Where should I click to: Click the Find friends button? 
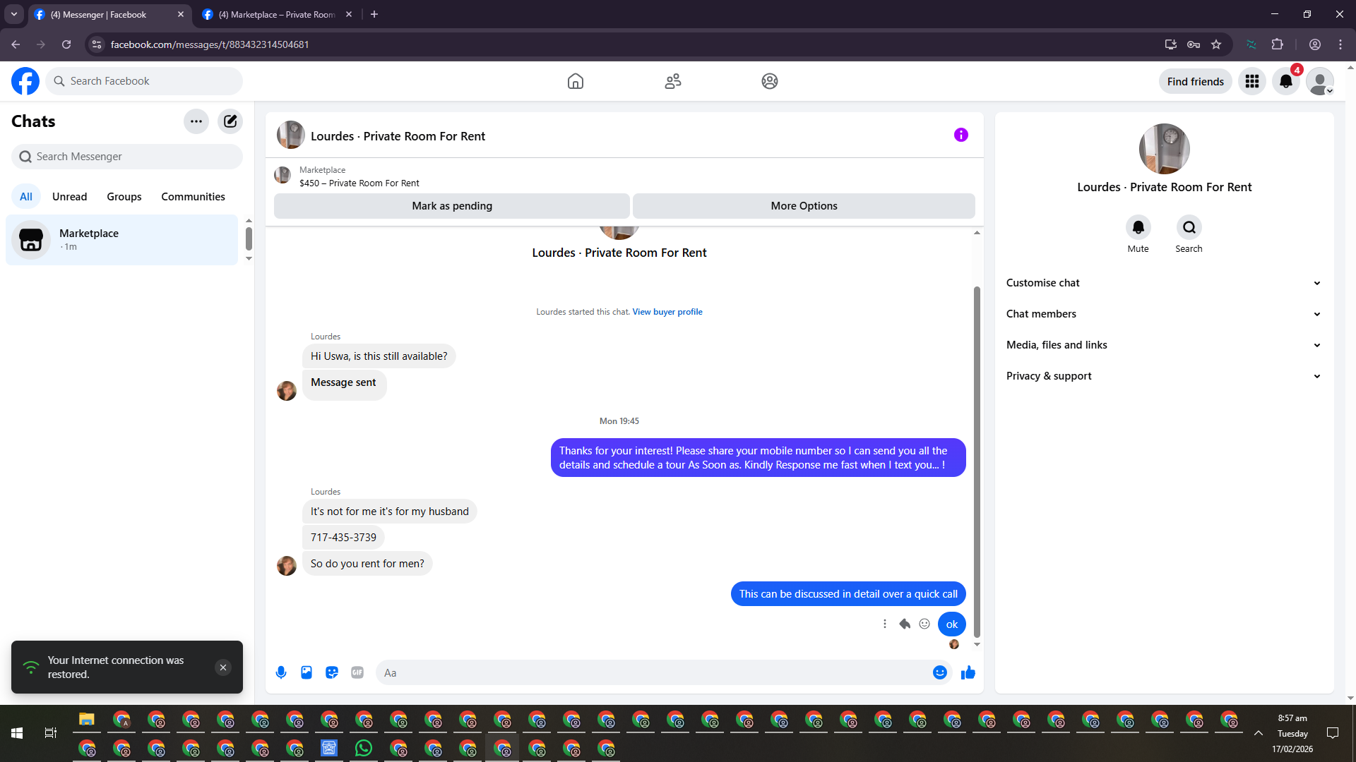[x=1196, y=82]
